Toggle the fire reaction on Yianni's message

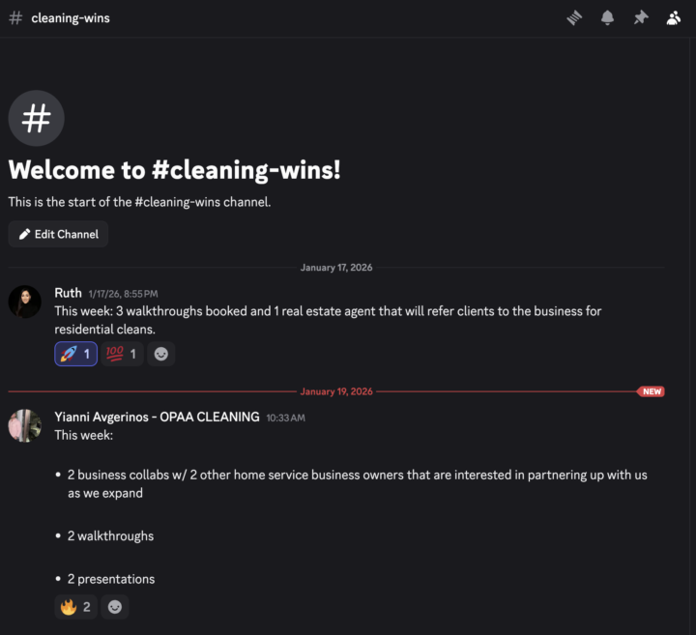coord(75,607)
